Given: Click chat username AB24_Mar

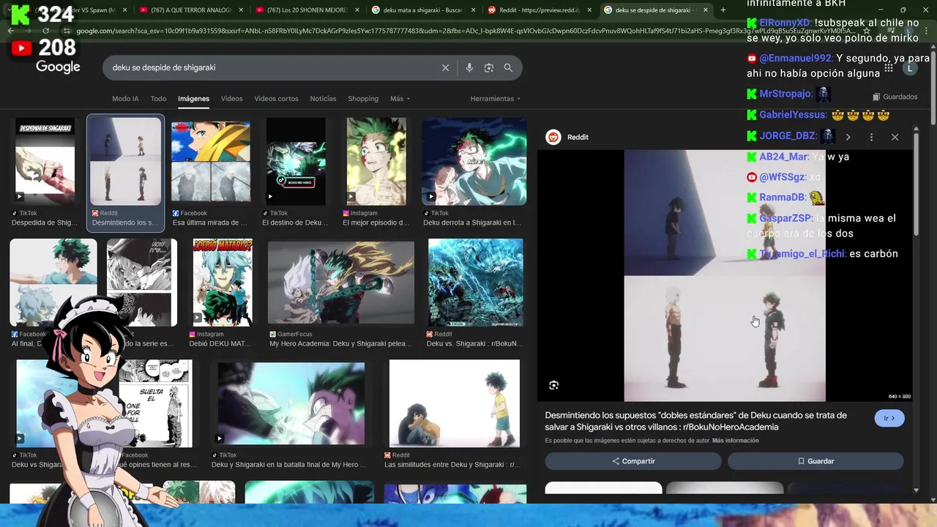Looking at the screenshot, I should [x=784, y=157].
